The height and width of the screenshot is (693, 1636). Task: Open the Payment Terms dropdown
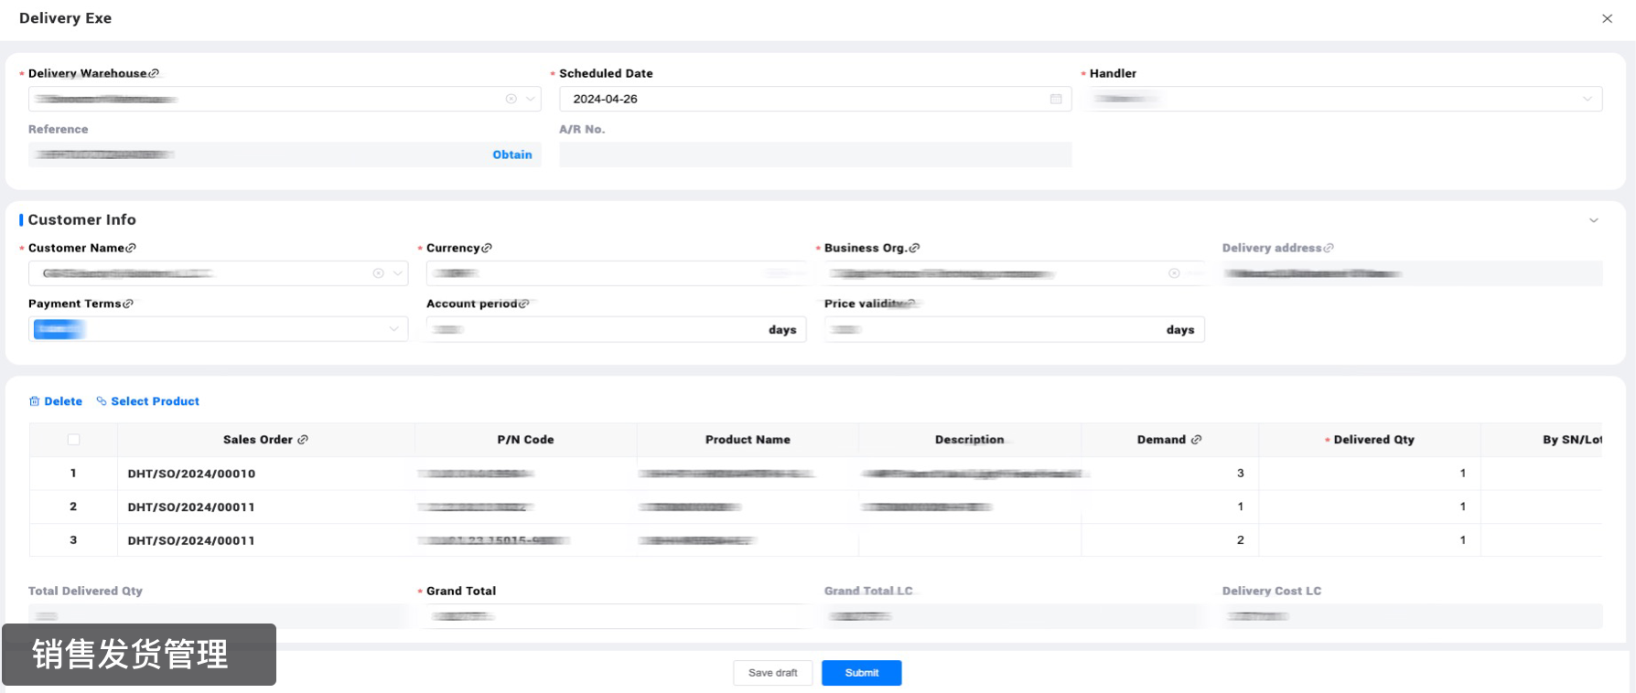393,329
